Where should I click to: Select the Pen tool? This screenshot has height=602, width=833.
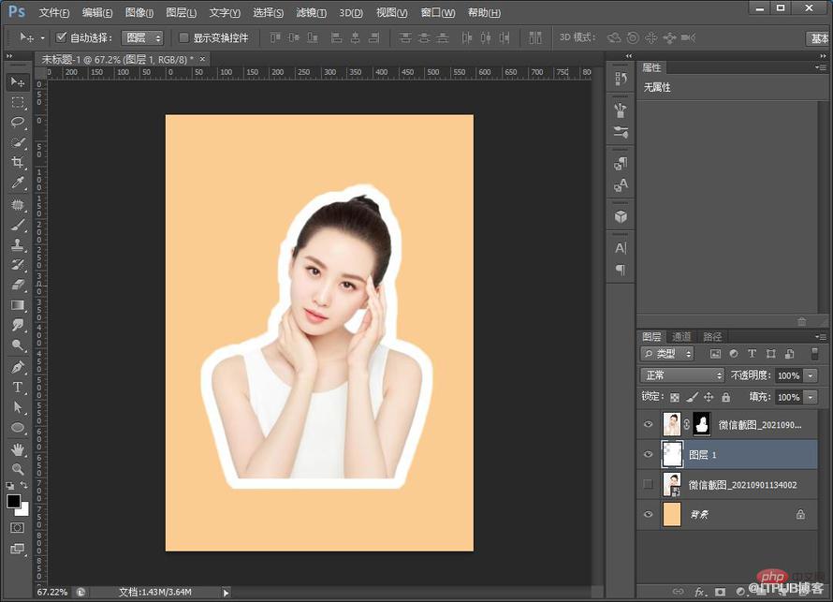[18, 367]
